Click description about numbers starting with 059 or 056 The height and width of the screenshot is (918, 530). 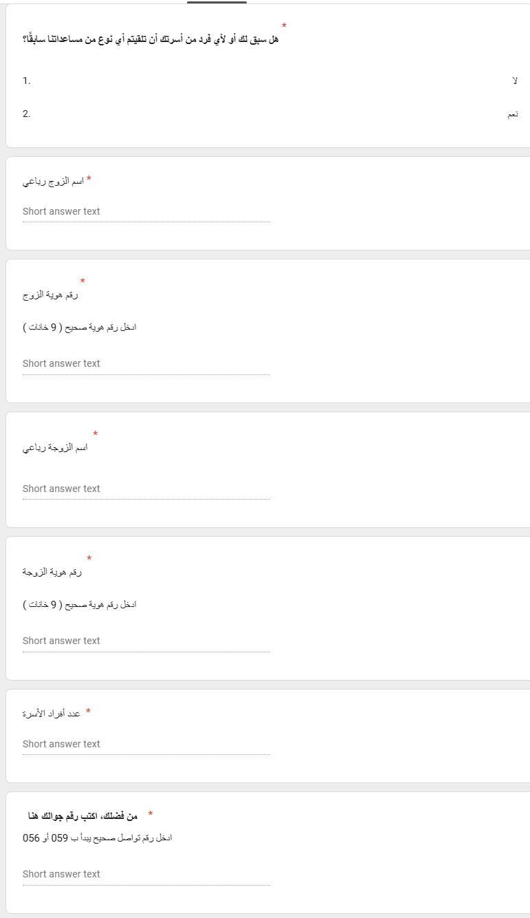point(97,838)
